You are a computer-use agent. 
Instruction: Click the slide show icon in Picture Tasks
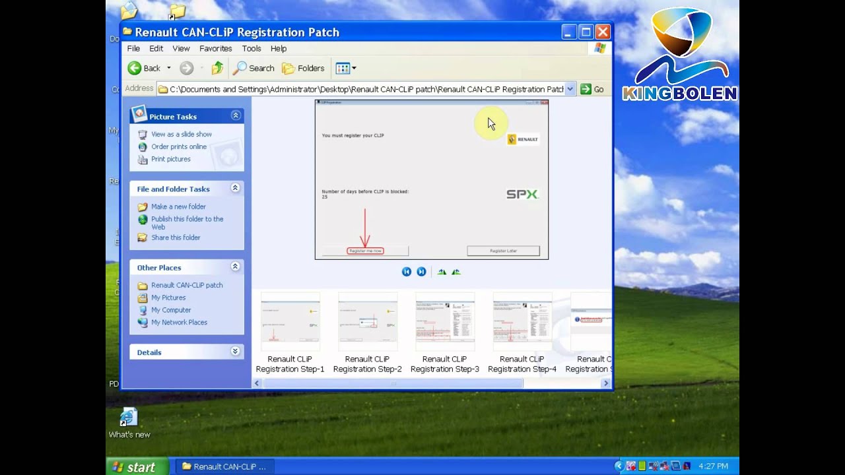143,134
